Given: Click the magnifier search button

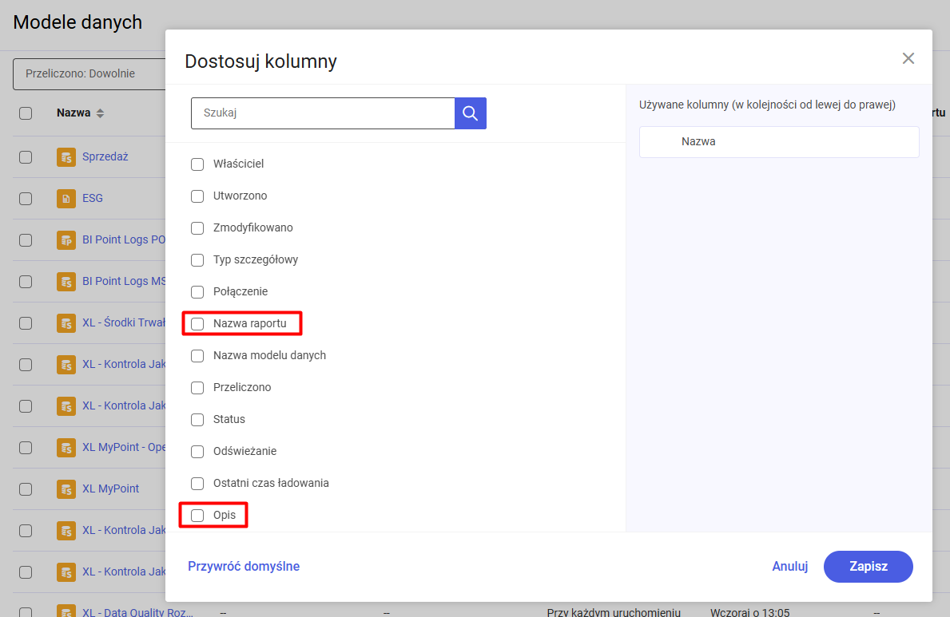Looking at the screenshot, I should 470,113.
